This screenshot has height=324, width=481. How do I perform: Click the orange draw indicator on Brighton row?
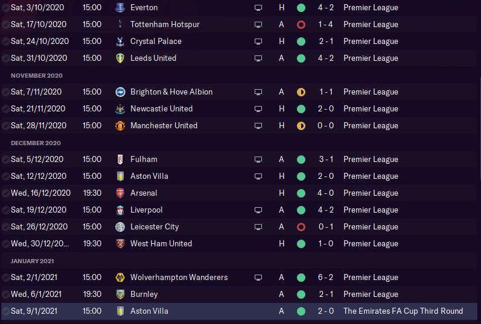click(301, 92)
